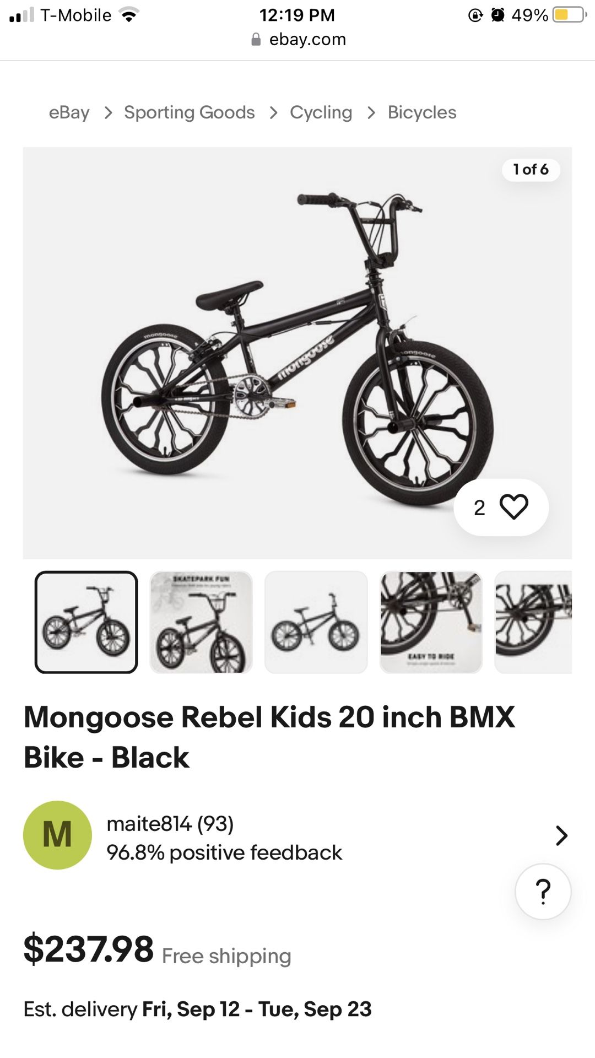The image size is (595, 1058).
Task: Navigate to Bicycles breadcrumb category
Action: (x=421, y=112)
